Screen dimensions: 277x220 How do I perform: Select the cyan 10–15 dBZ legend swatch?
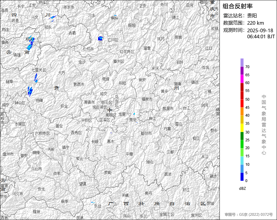pos(242,160)
